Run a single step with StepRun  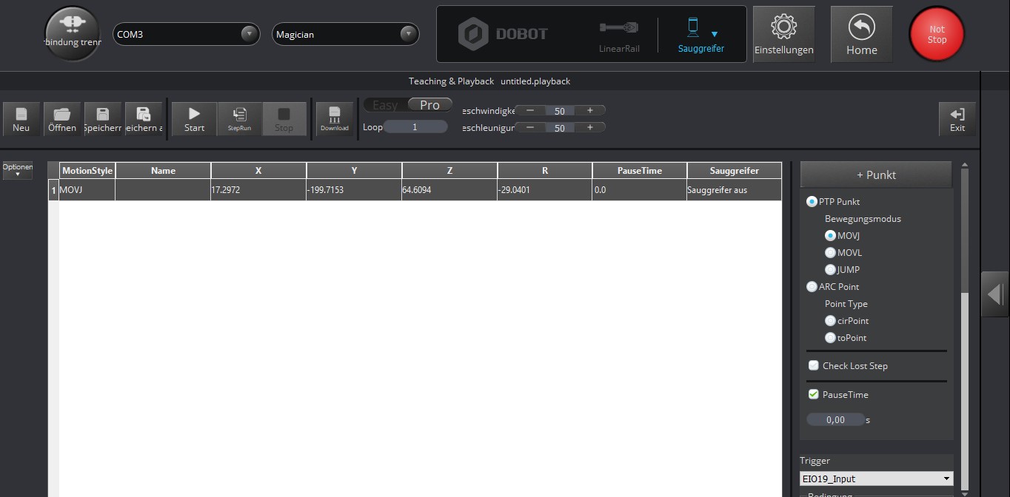point(239,118)
